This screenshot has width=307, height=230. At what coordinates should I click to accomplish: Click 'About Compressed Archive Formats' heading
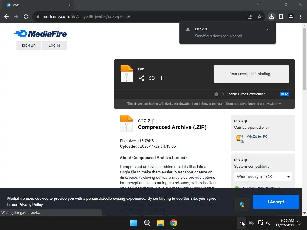click(153, 158)
